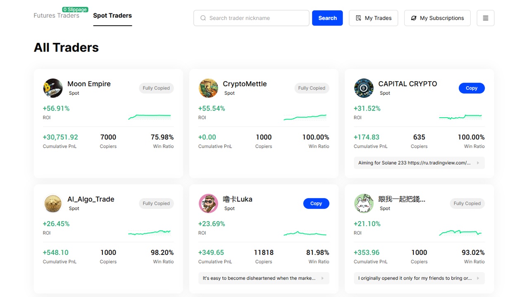Image resolution: width=529 pixels, height=297 pixels.
Task: Click CryptoMettle ROI +55.54%
Action: click(212, 108)
